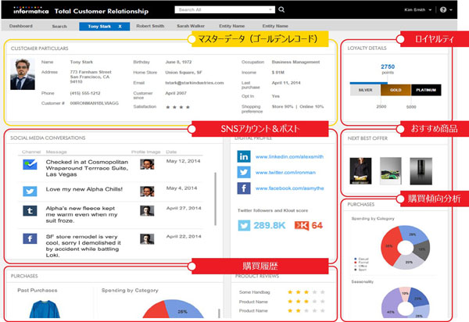Switch to the Search tab
The image size is (469, 322).
[x=59, y=27]
